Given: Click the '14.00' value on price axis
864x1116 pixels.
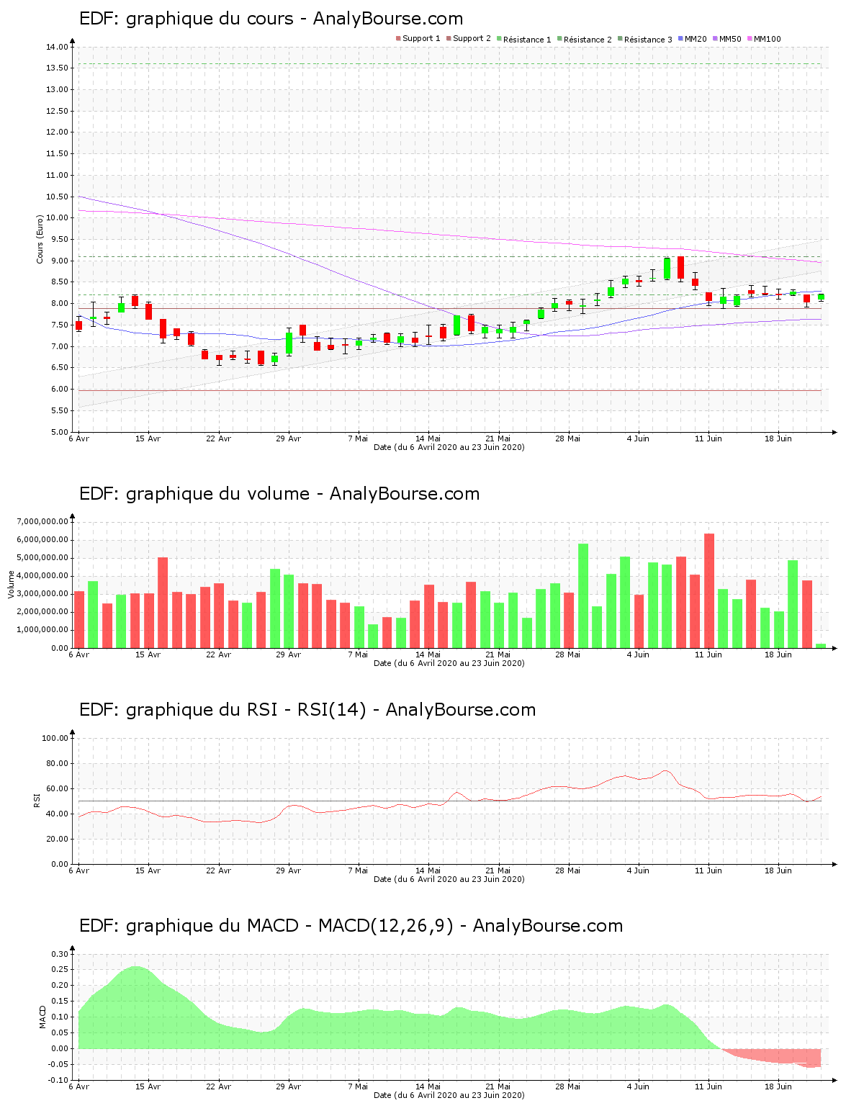Looking at the screenshot, I should (x=57, y=47).
